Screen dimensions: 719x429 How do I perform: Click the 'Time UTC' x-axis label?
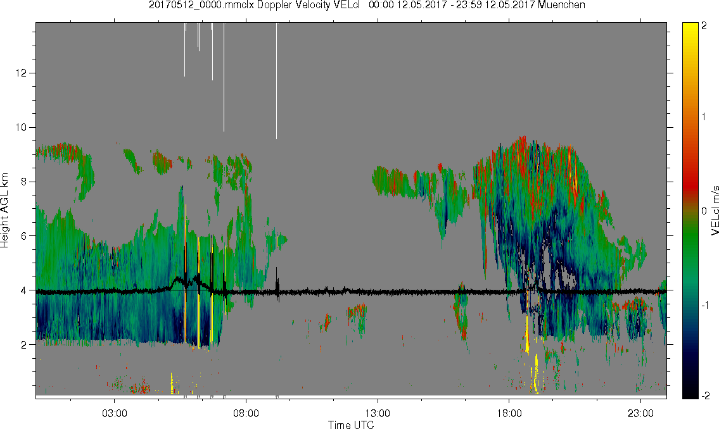pos(351,425)
